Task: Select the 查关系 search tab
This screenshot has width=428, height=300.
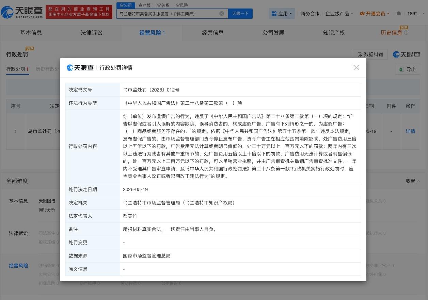Action: pyautogui.click(x=163, y=5)
